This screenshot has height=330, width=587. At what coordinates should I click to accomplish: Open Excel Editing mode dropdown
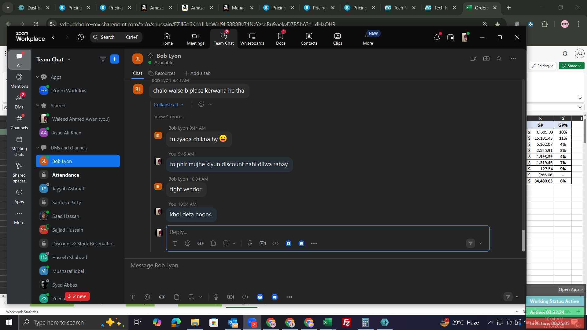tap(542, 66)
